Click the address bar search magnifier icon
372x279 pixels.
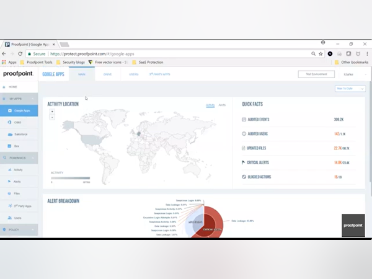(313, 54)
